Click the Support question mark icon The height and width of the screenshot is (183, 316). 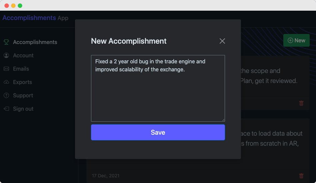(6, 95)
